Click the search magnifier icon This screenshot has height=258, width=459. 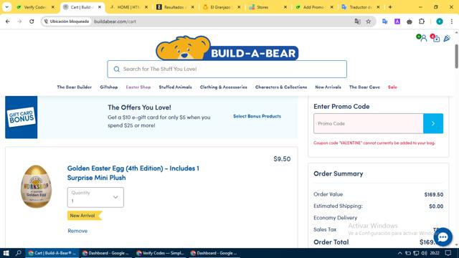[x=116, y=69]
